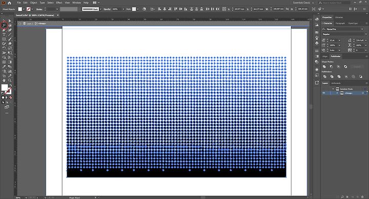Screen dimensions: 369x199
Task: Toggle visibility eye of the Group layer
Action: [324, 93]
